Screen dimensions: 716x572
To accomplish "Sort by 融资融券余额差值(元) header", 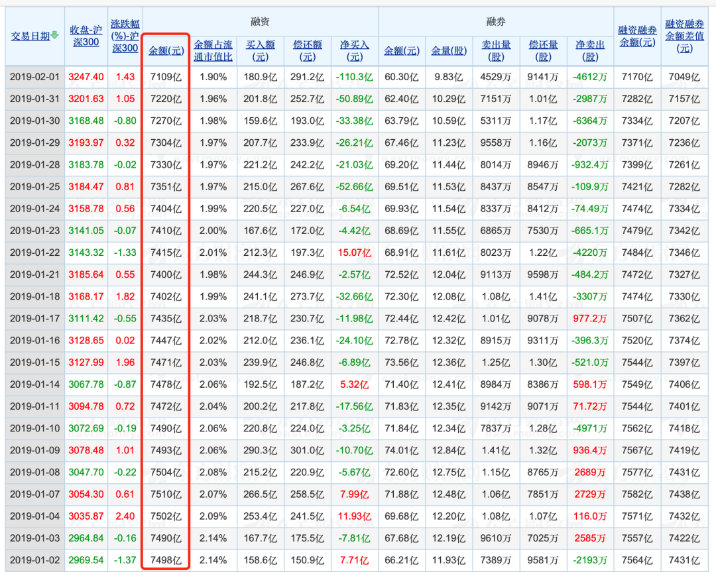I will [x=684, y=36].
